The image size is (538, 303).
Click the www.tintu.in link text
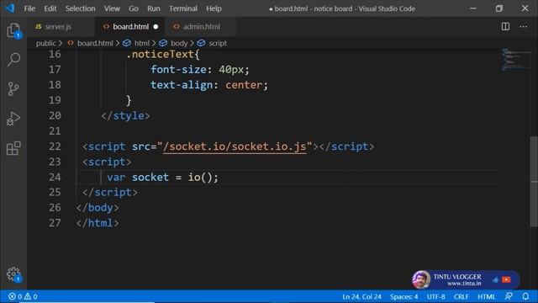(x=464, y=284)
